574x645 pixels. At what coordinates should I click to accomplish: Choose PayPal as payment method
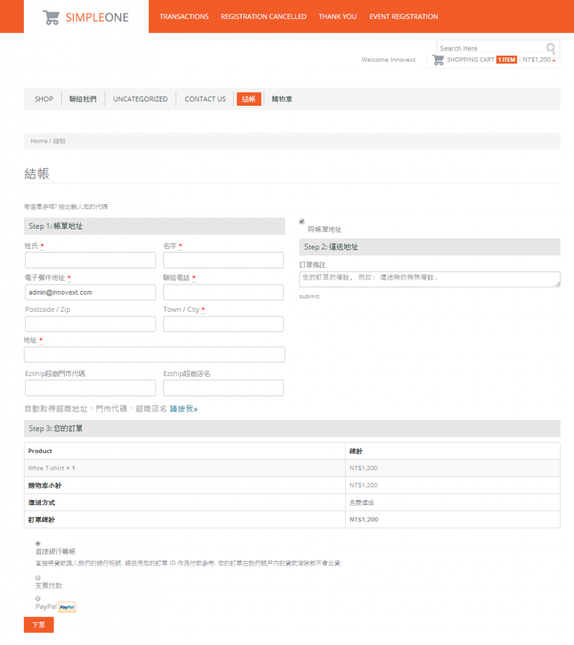(38, 598)
